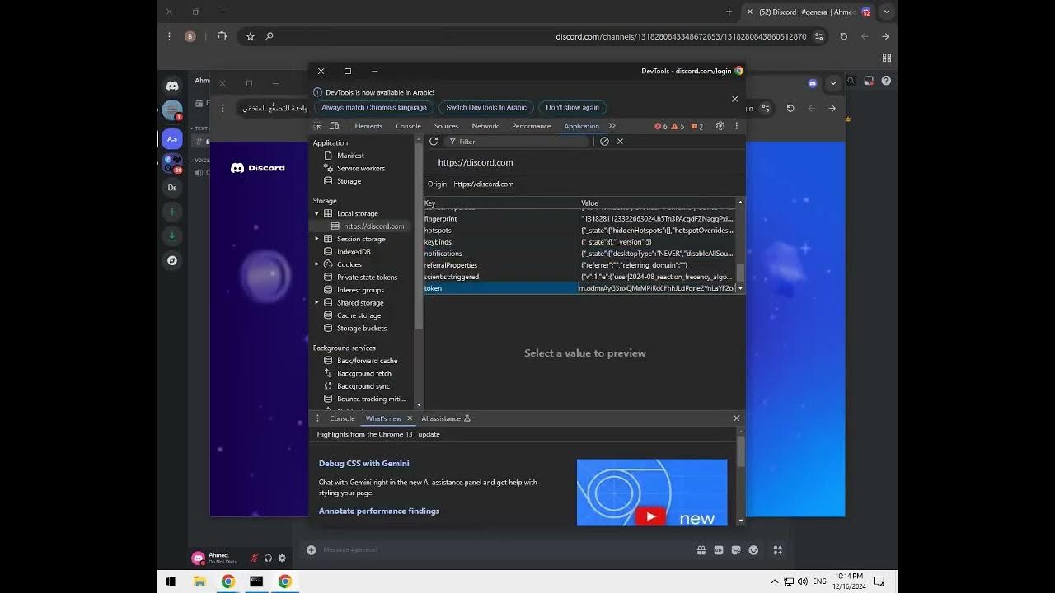Open the apps icon in the message bar

click(x=777, y=550)
